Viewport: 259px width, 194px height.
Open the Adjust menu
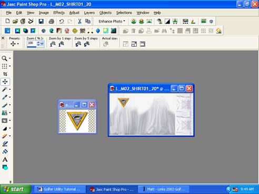point(74,13)
